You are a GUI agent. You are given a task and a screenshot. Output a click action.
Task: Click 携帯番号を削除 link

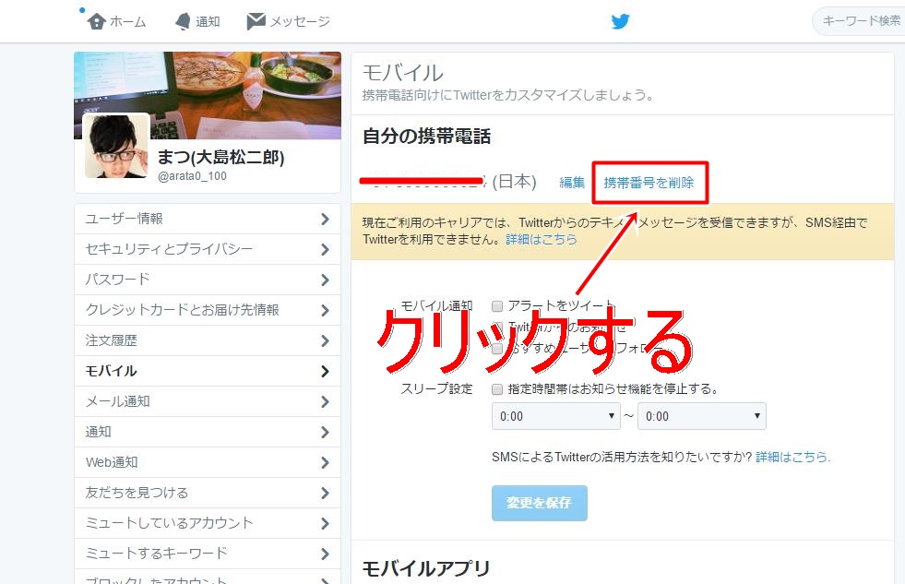(x=649, y=183)
